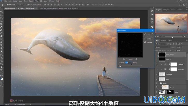The height and width of the screenshot is (106, 188).
Task: Select the Crop tool
Action: coord(1,24)
